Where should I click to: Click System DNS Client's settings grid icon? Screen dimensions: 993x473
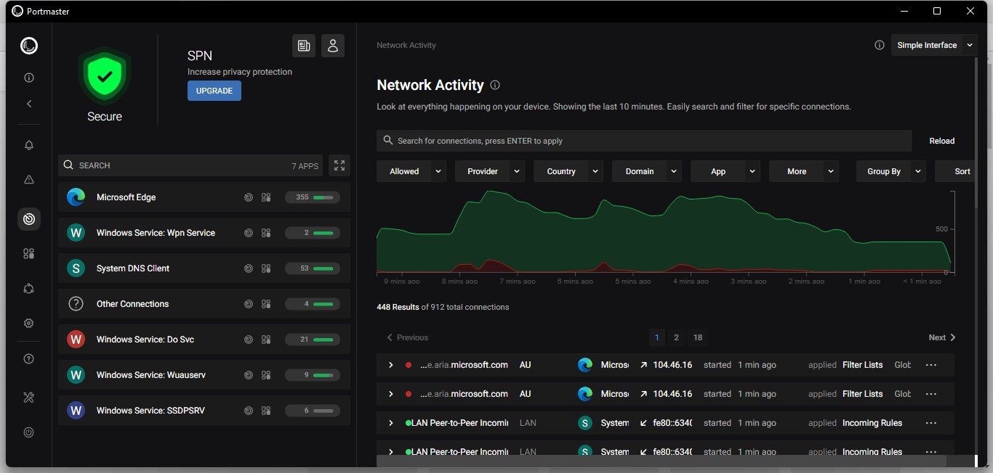(x=266, y=268)
